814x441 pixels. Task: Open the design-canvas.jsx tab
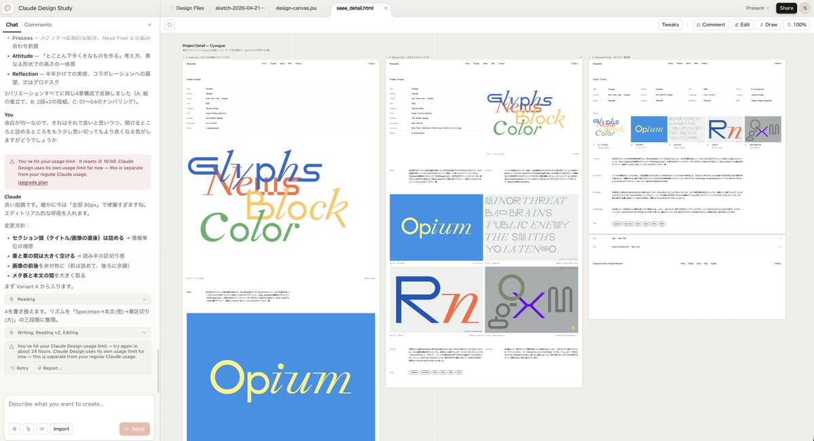click(x=296, y=8)
